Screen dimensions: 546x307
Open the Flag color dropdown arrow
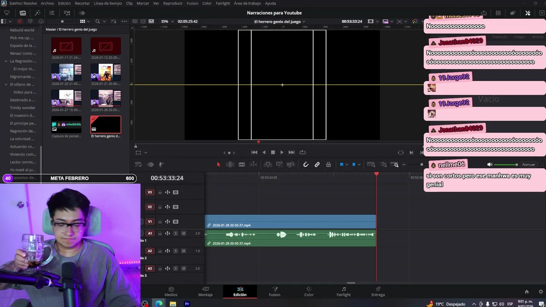(x=347, y=165)
